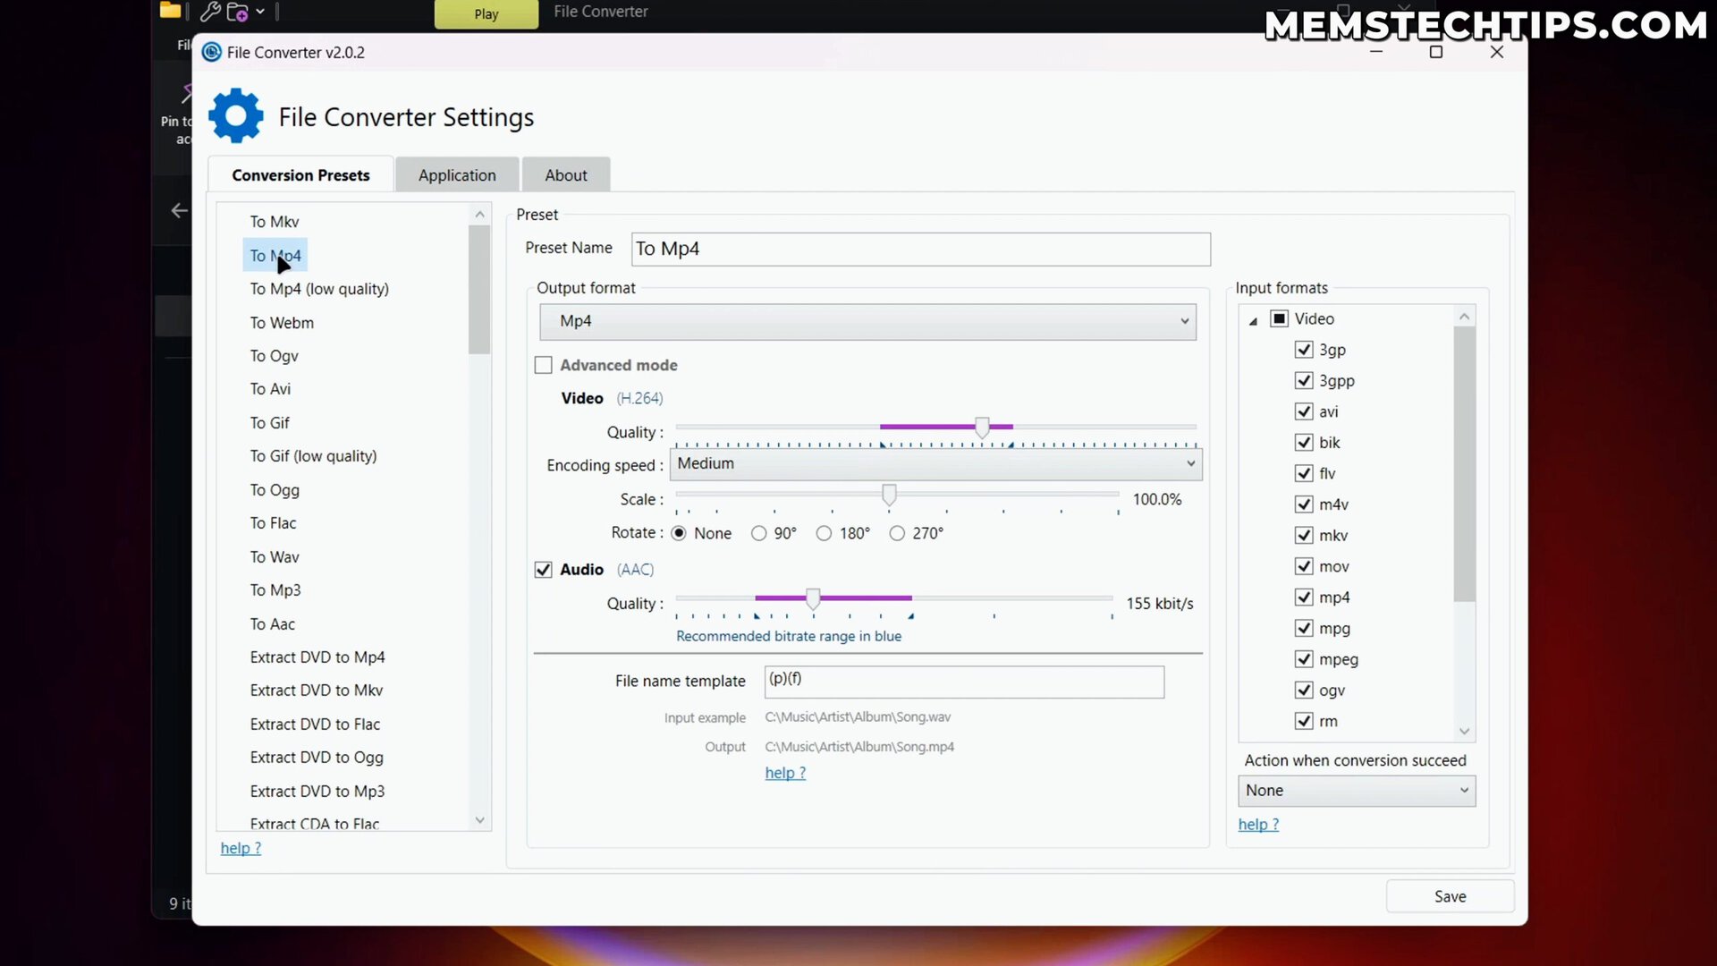Select the 180° rotation radio button

tap(824, 533)
